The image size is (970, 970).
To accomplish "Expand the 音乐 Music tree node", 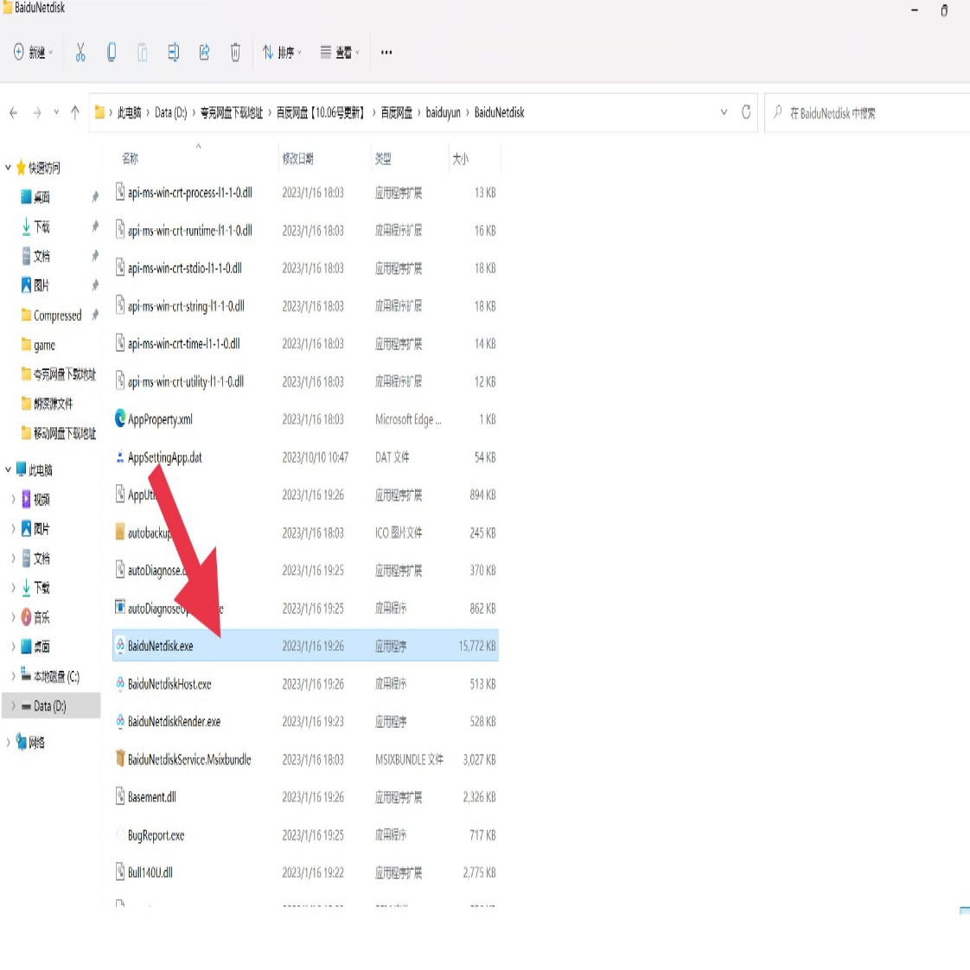I will (x=13, y=616).
